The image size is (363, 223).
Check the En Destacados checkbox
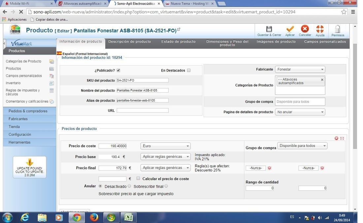189,70
